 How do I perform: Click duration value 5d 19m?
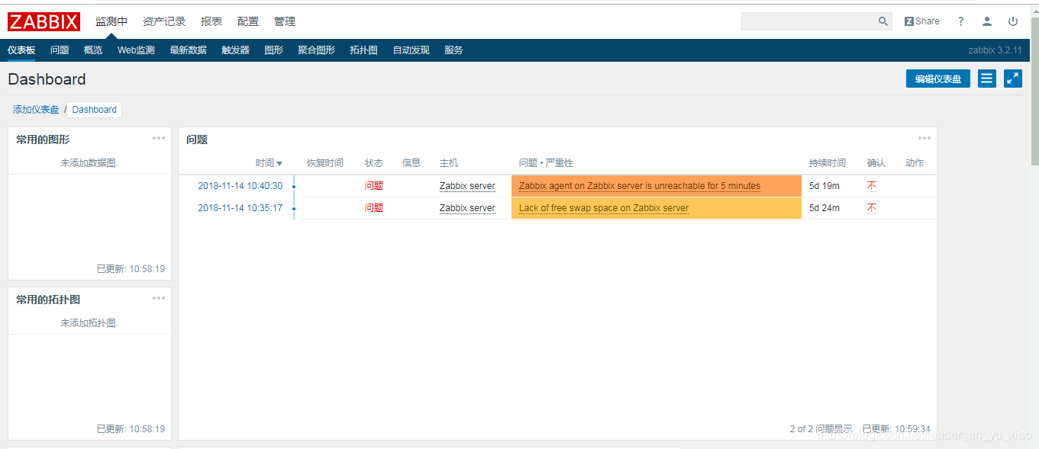pos(824,186)
